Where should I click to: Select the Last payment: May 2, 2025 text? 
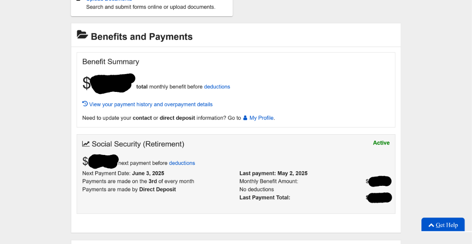(x=273, y=173)
